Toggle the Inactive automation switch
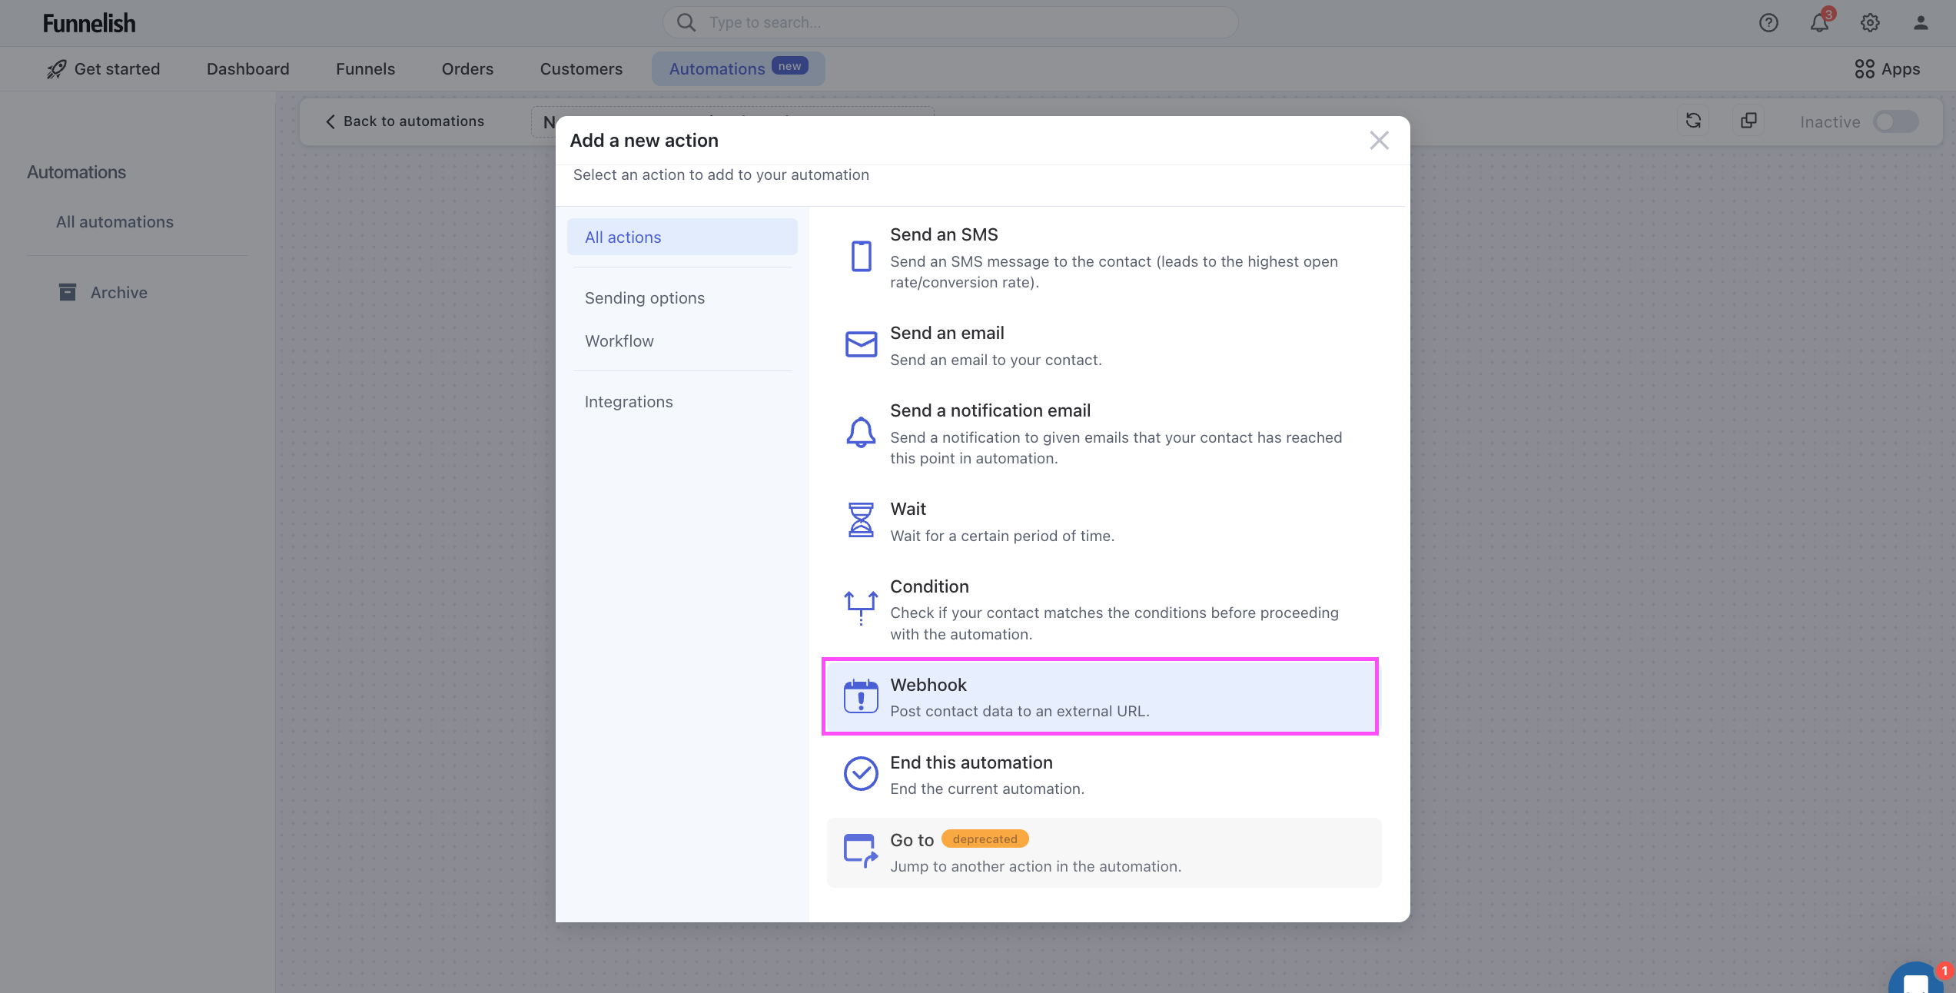1956x993 pixels. pos(1895,121)
